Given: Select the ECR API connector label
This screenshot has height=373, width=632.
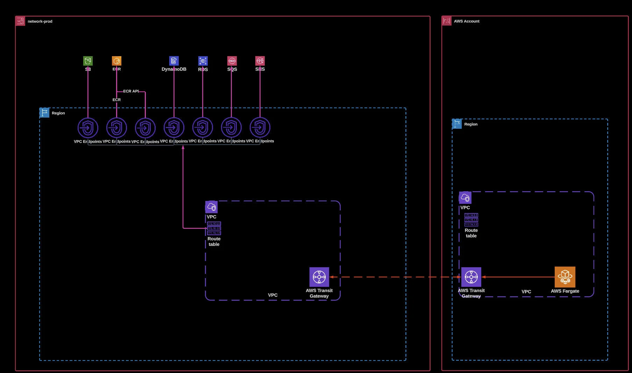Looking at the screenshot, I should [131, 91].
